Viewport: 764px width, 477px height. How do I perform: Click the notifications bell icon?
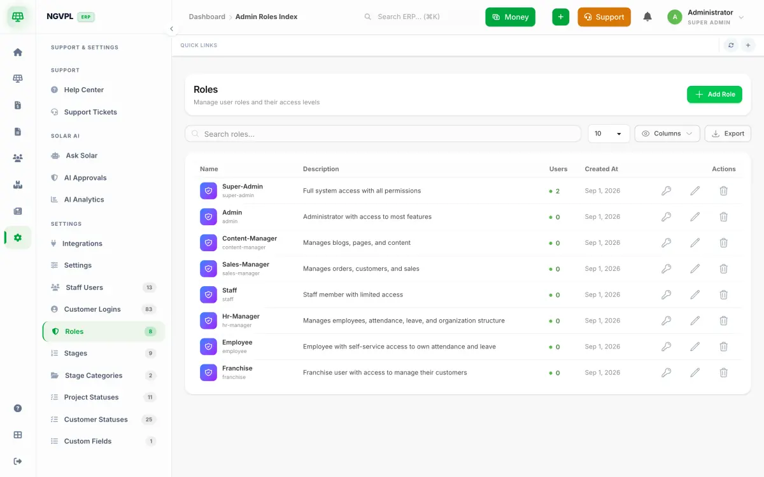[x=647, y=17]
